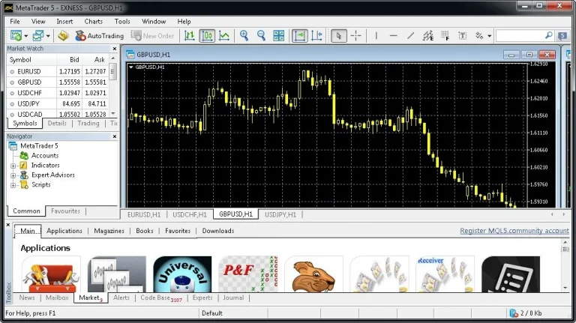The width and height of the screenshot is (576, 323).
Task: Click the search magnifier icon
Action: [x=548, y=36]
